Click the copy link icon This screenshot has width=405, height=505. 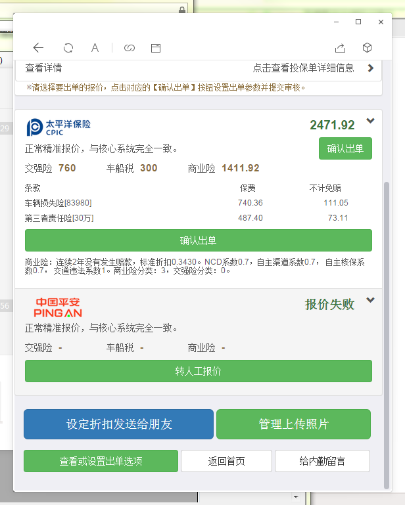point(130,48)
